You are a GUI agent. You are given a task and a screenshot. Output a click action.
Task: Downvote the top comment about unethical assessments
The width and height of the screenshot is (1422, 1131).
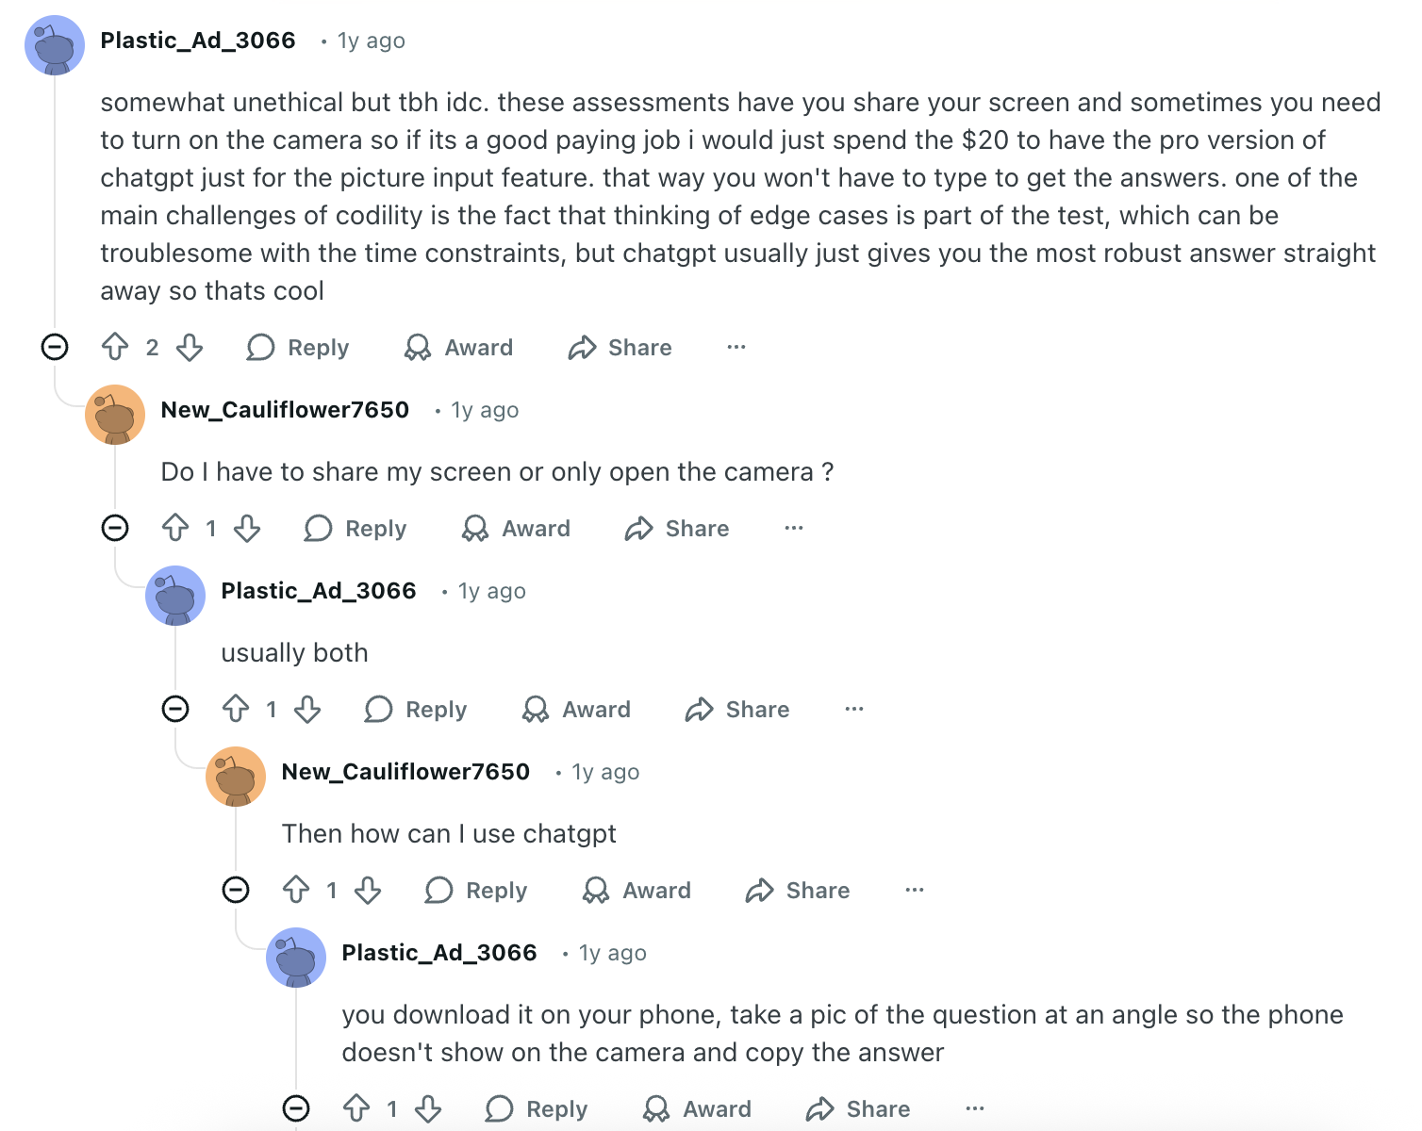pyautogui.click(x=190, y=347)
